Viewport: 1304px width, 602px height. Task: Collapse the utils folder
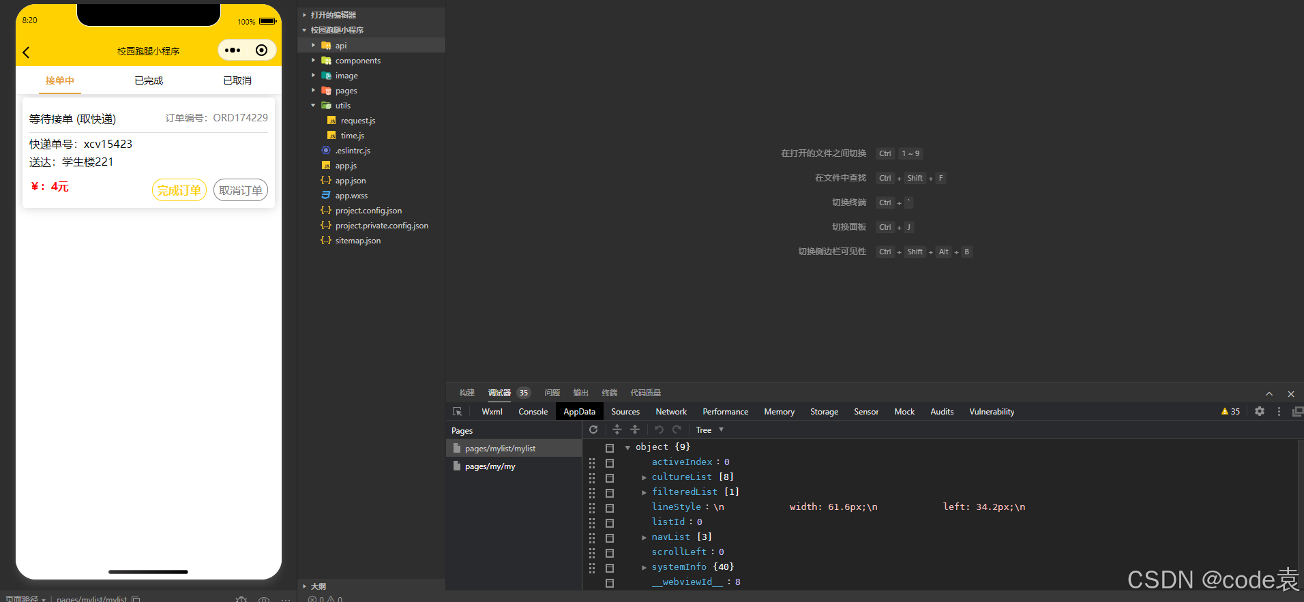point(314,106)
